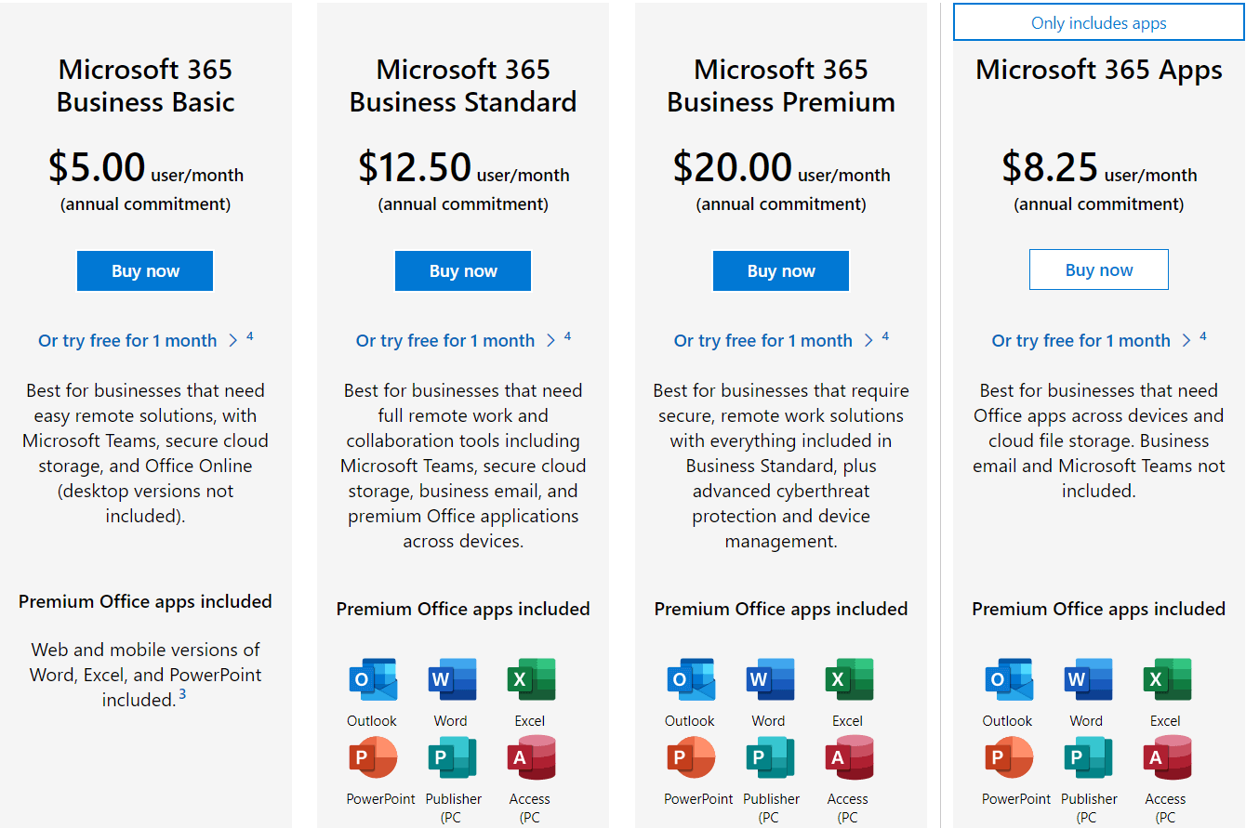This screenshot has width=1246, height=828.
Task: Select Outlook icon under Business Premium
Action: point(690,679)
